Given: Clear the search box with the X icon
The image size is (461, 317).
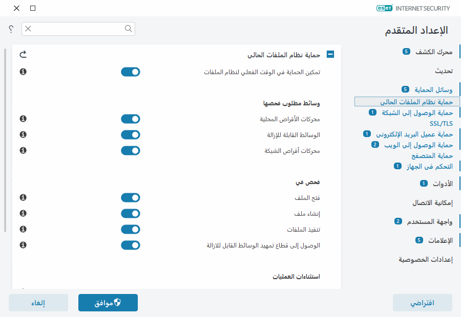Looking at the screenshot, I should [27, 29].
